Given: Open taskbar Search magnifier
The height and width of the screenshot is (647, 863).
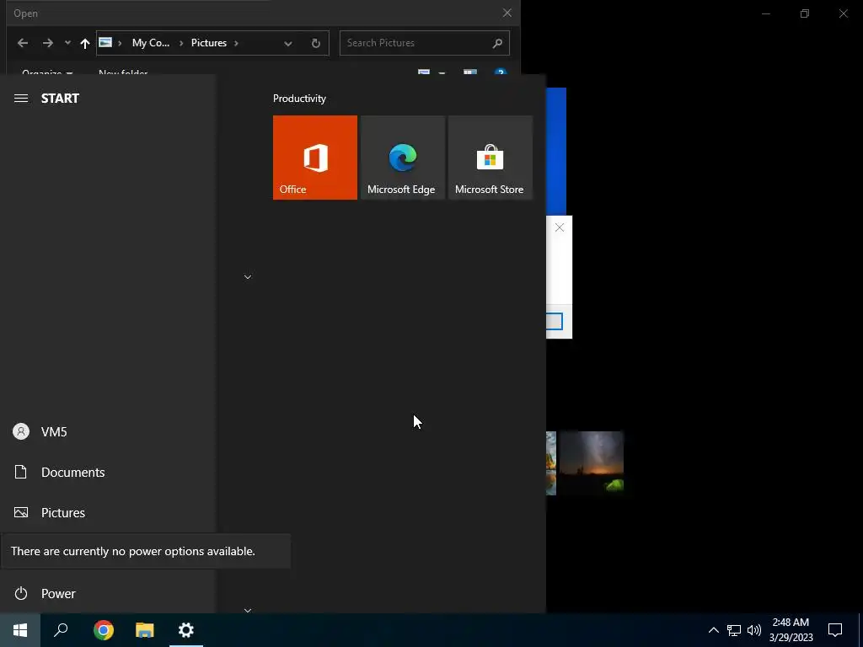Looking at the screenshot, I should (61, 630).
